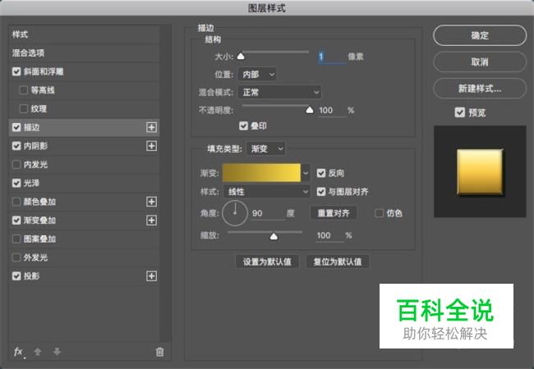Toggle the 光泽 checkbox
534x369 pixels.
16,183
